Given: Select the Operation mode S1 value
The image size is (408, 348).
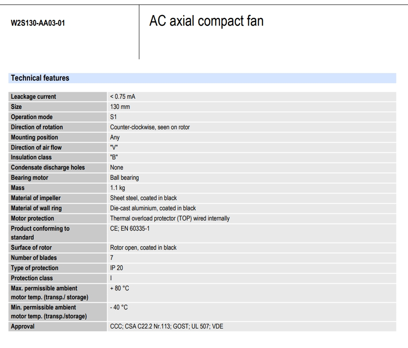Looking at the screenshot, I should point(113,117).
